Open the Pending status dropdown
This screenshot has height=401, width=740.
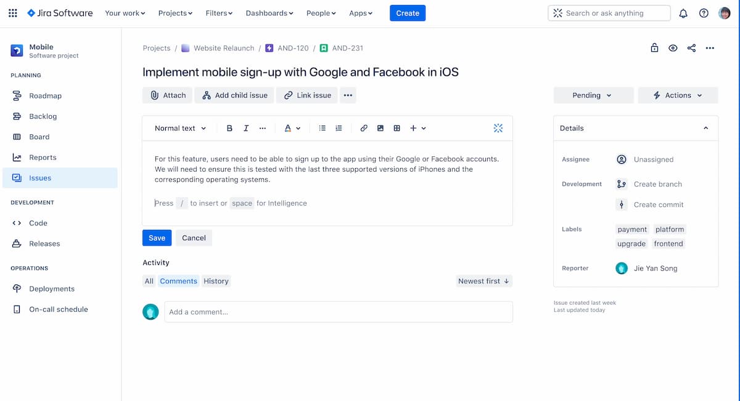coord(593,95)
